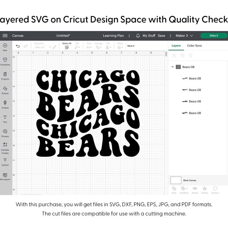Screen dimensions: 228x228
Task: Open the Arrange dropdown
Action: (98, 47)
